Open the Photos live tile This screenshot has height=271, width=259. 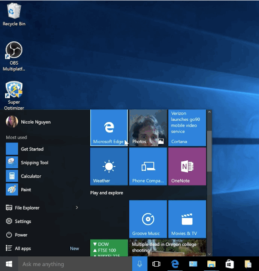[x=148, y=128]
